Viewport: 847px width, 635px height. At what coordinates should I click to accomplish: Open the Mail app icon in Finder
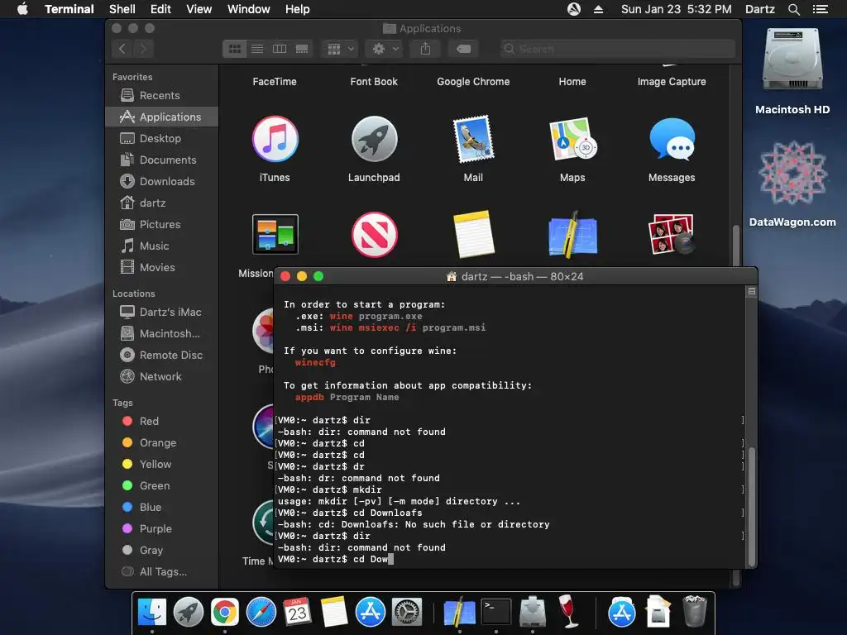(473, 139)
